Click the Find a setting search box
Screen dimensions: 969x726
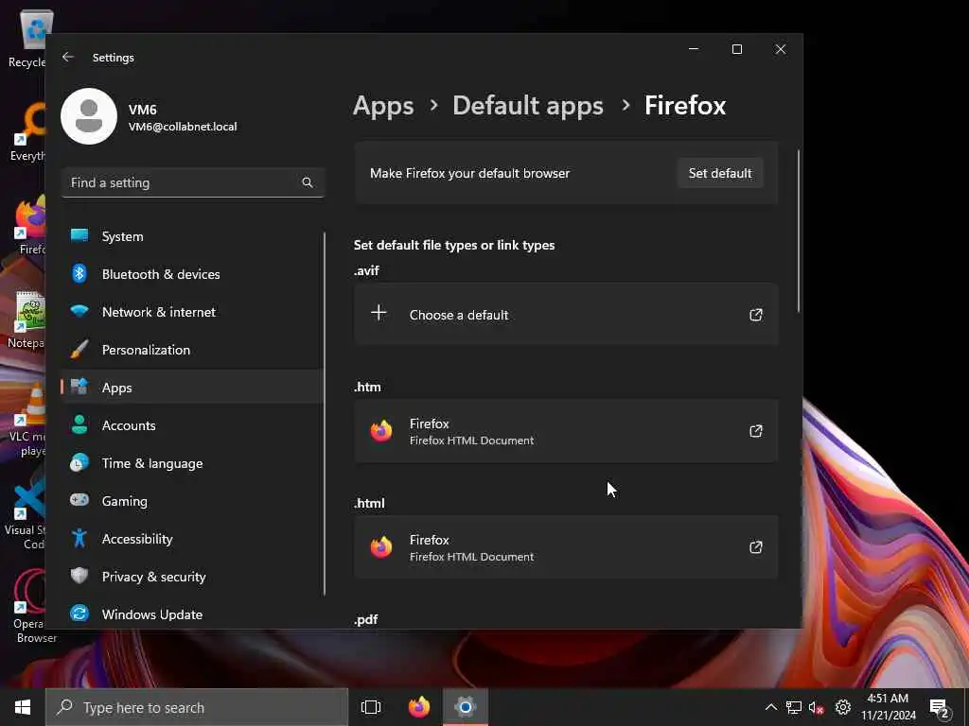(192, 182)
